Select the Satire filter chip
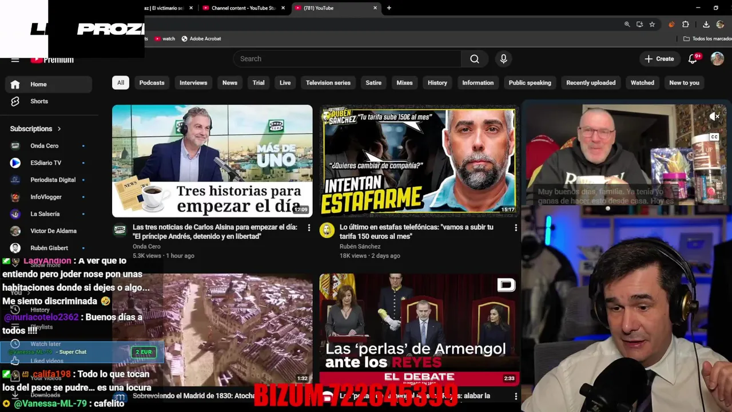Image resolution: width=732 pixels, height=412 pixels. (x=373, y=83)
